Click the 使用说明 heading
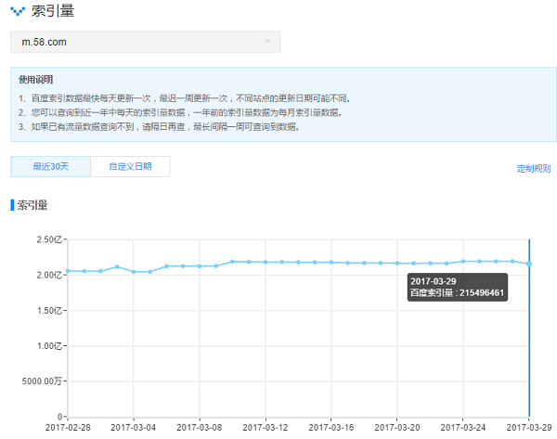This screenshot has width=557, height=439. click(36, 80)
